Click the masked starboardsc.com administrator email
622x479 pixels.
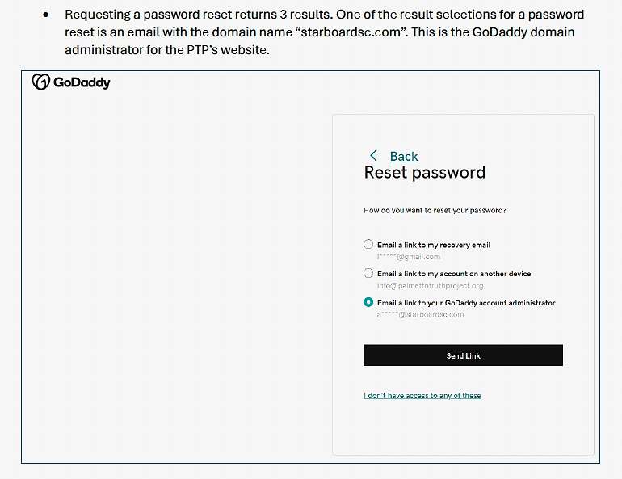point(420,315)
